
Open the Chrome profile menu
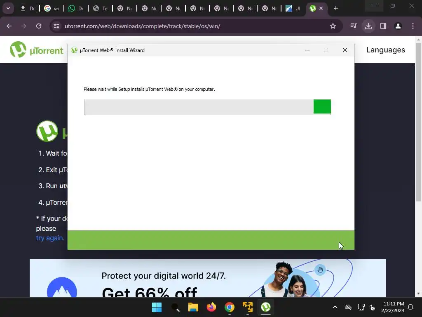398,26
